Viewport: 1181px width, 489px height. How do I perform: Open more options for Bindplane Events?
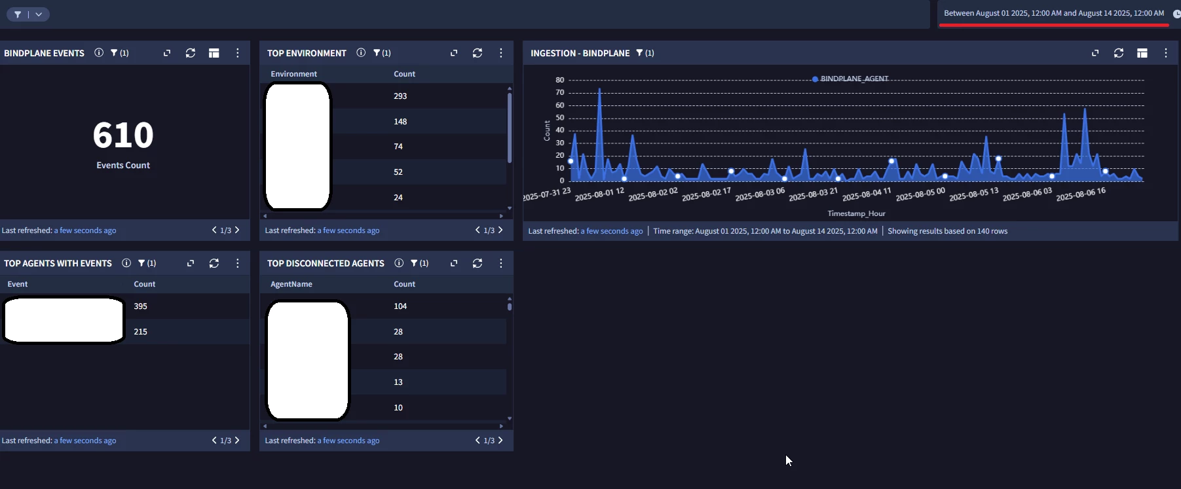click(x=238, y=53)
